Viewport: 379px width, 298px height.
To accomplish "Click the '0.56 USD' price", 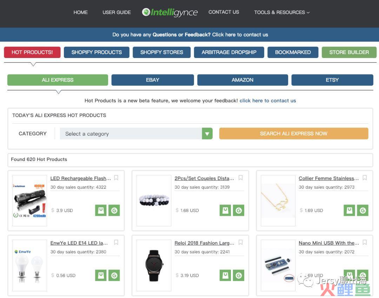I will coord(66,275).
